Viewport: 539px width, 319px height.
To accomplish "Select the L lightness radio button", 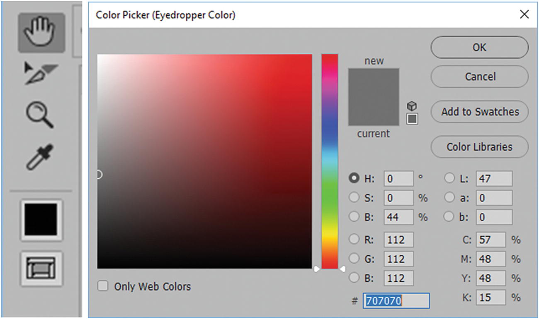I will [x=449, y=179].
